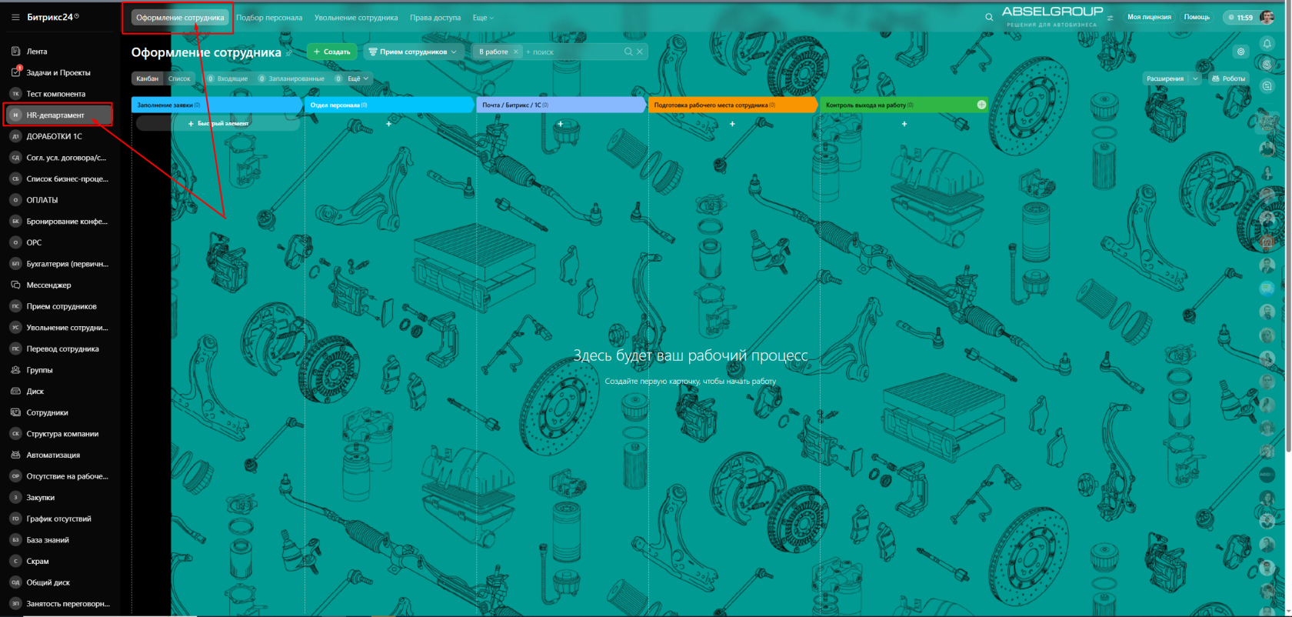
Task: Click the Тест компонента sidebar icon
Action: click(x=15, y=94)
